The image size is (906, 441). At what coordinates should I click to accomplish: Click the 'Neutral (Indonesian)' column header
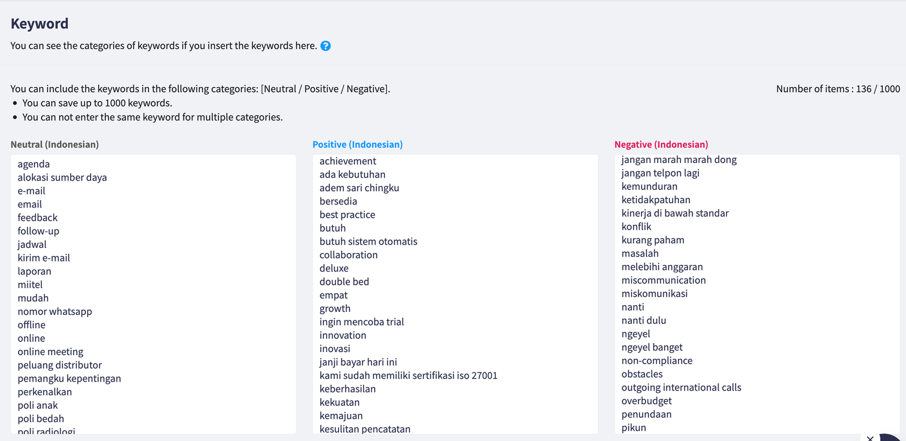[55, 144]
